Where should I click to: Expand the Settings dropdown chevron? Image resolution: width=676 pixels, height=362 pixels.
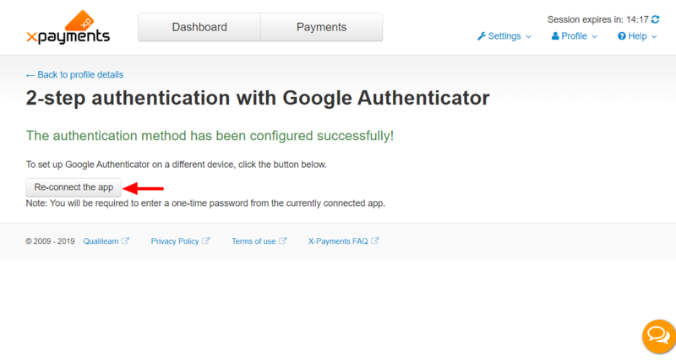point(528,36)
